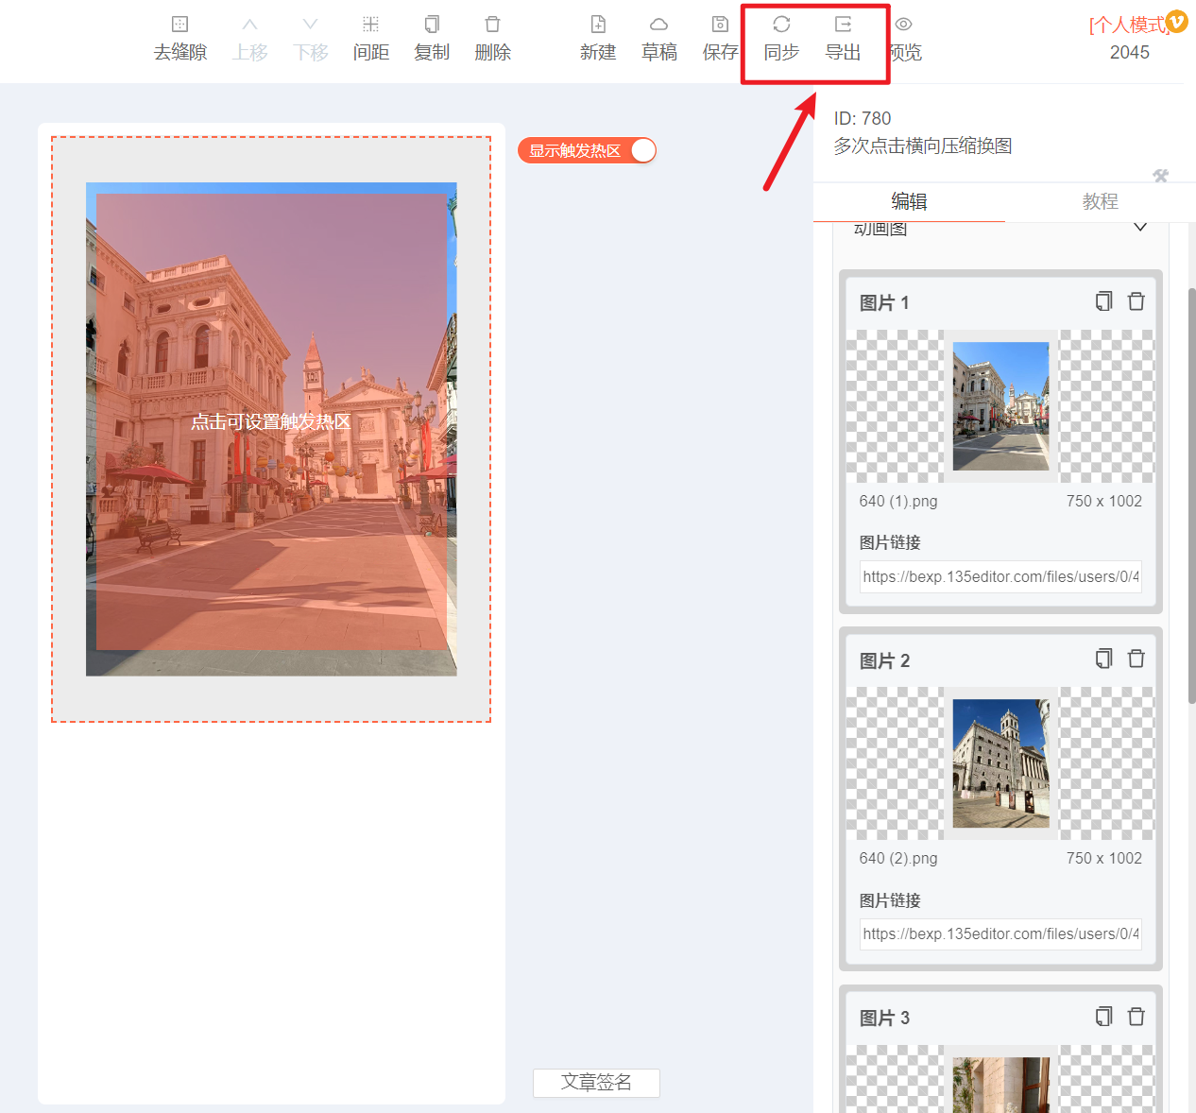
Task: Open the 草稿 drafts cloud icon
Action: pyautogui.click(x=659, y=38)
